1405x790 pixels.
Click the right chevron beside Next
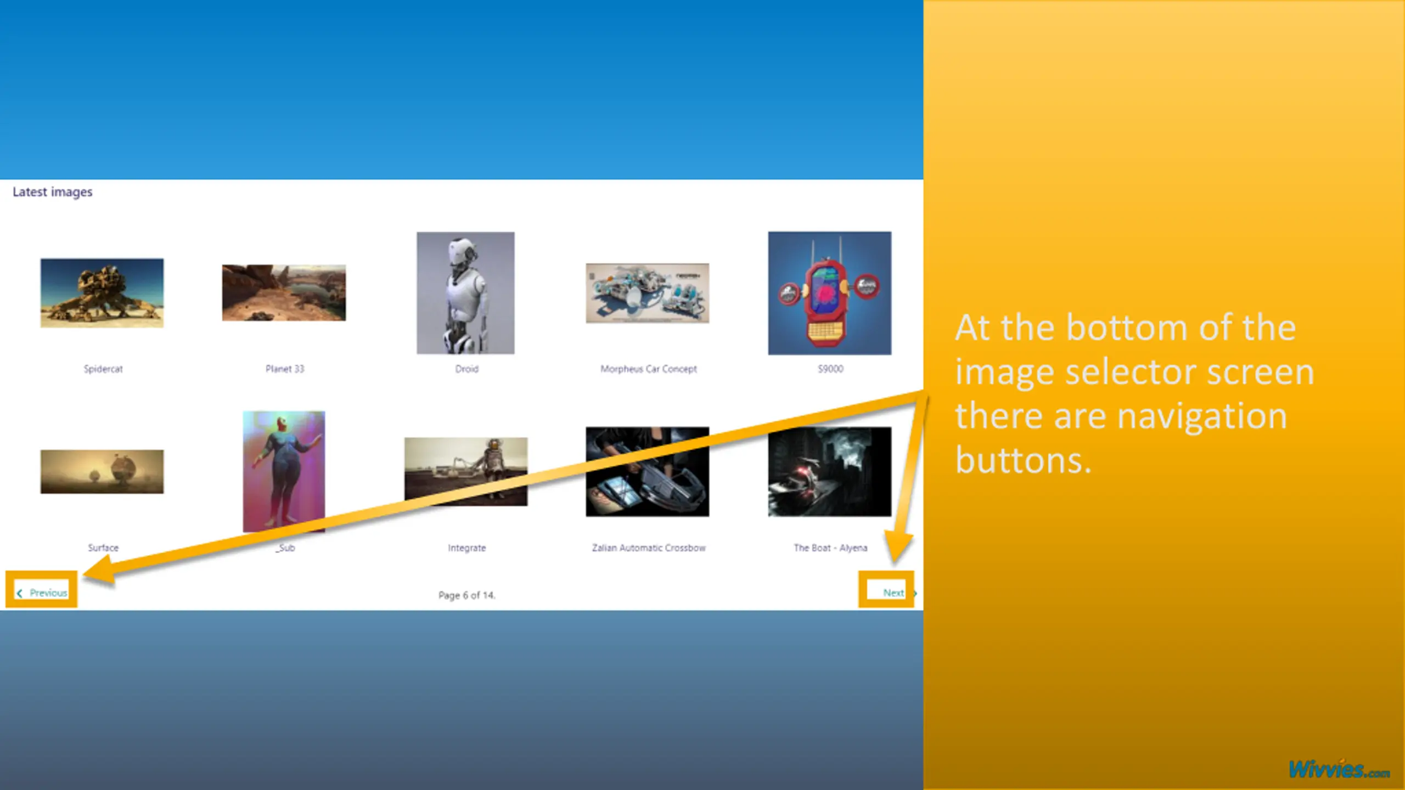click(x=915, y=593)
